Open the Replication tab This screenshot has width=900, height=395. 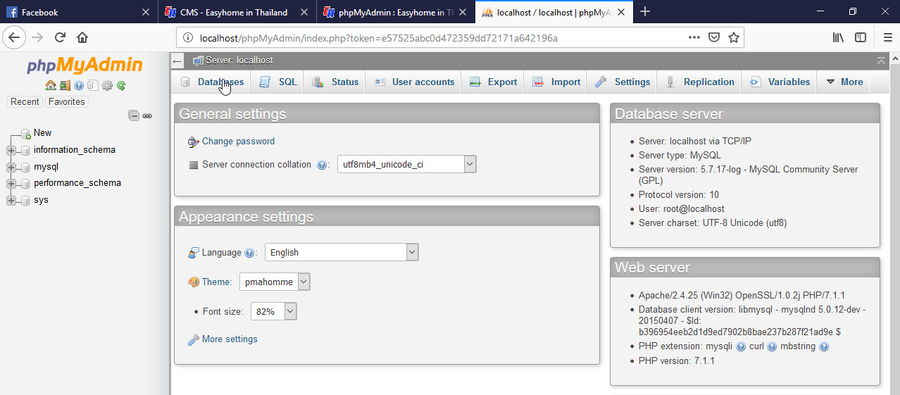coord(699,82)
